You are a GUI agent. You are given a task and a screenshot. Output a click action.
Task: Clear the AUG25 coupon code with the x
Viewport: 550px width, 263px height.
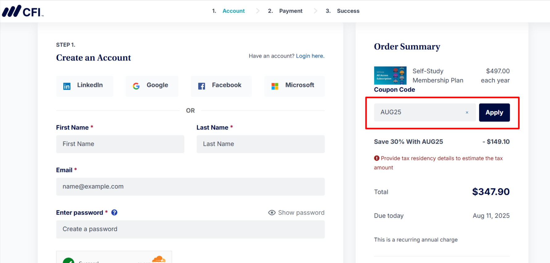coord(467,113)
